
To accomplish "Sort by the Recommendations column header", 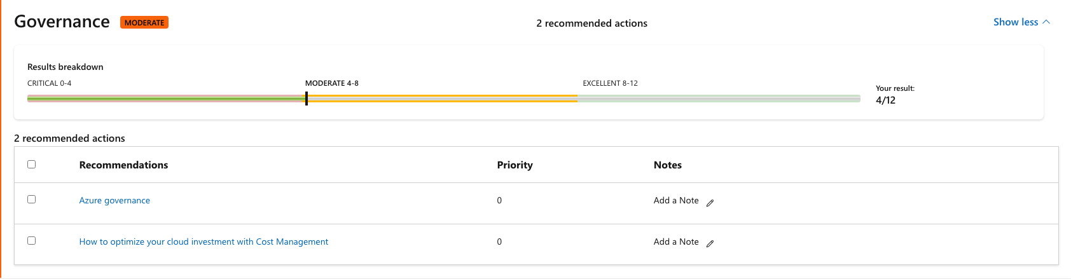I will (x=123, y=165).
